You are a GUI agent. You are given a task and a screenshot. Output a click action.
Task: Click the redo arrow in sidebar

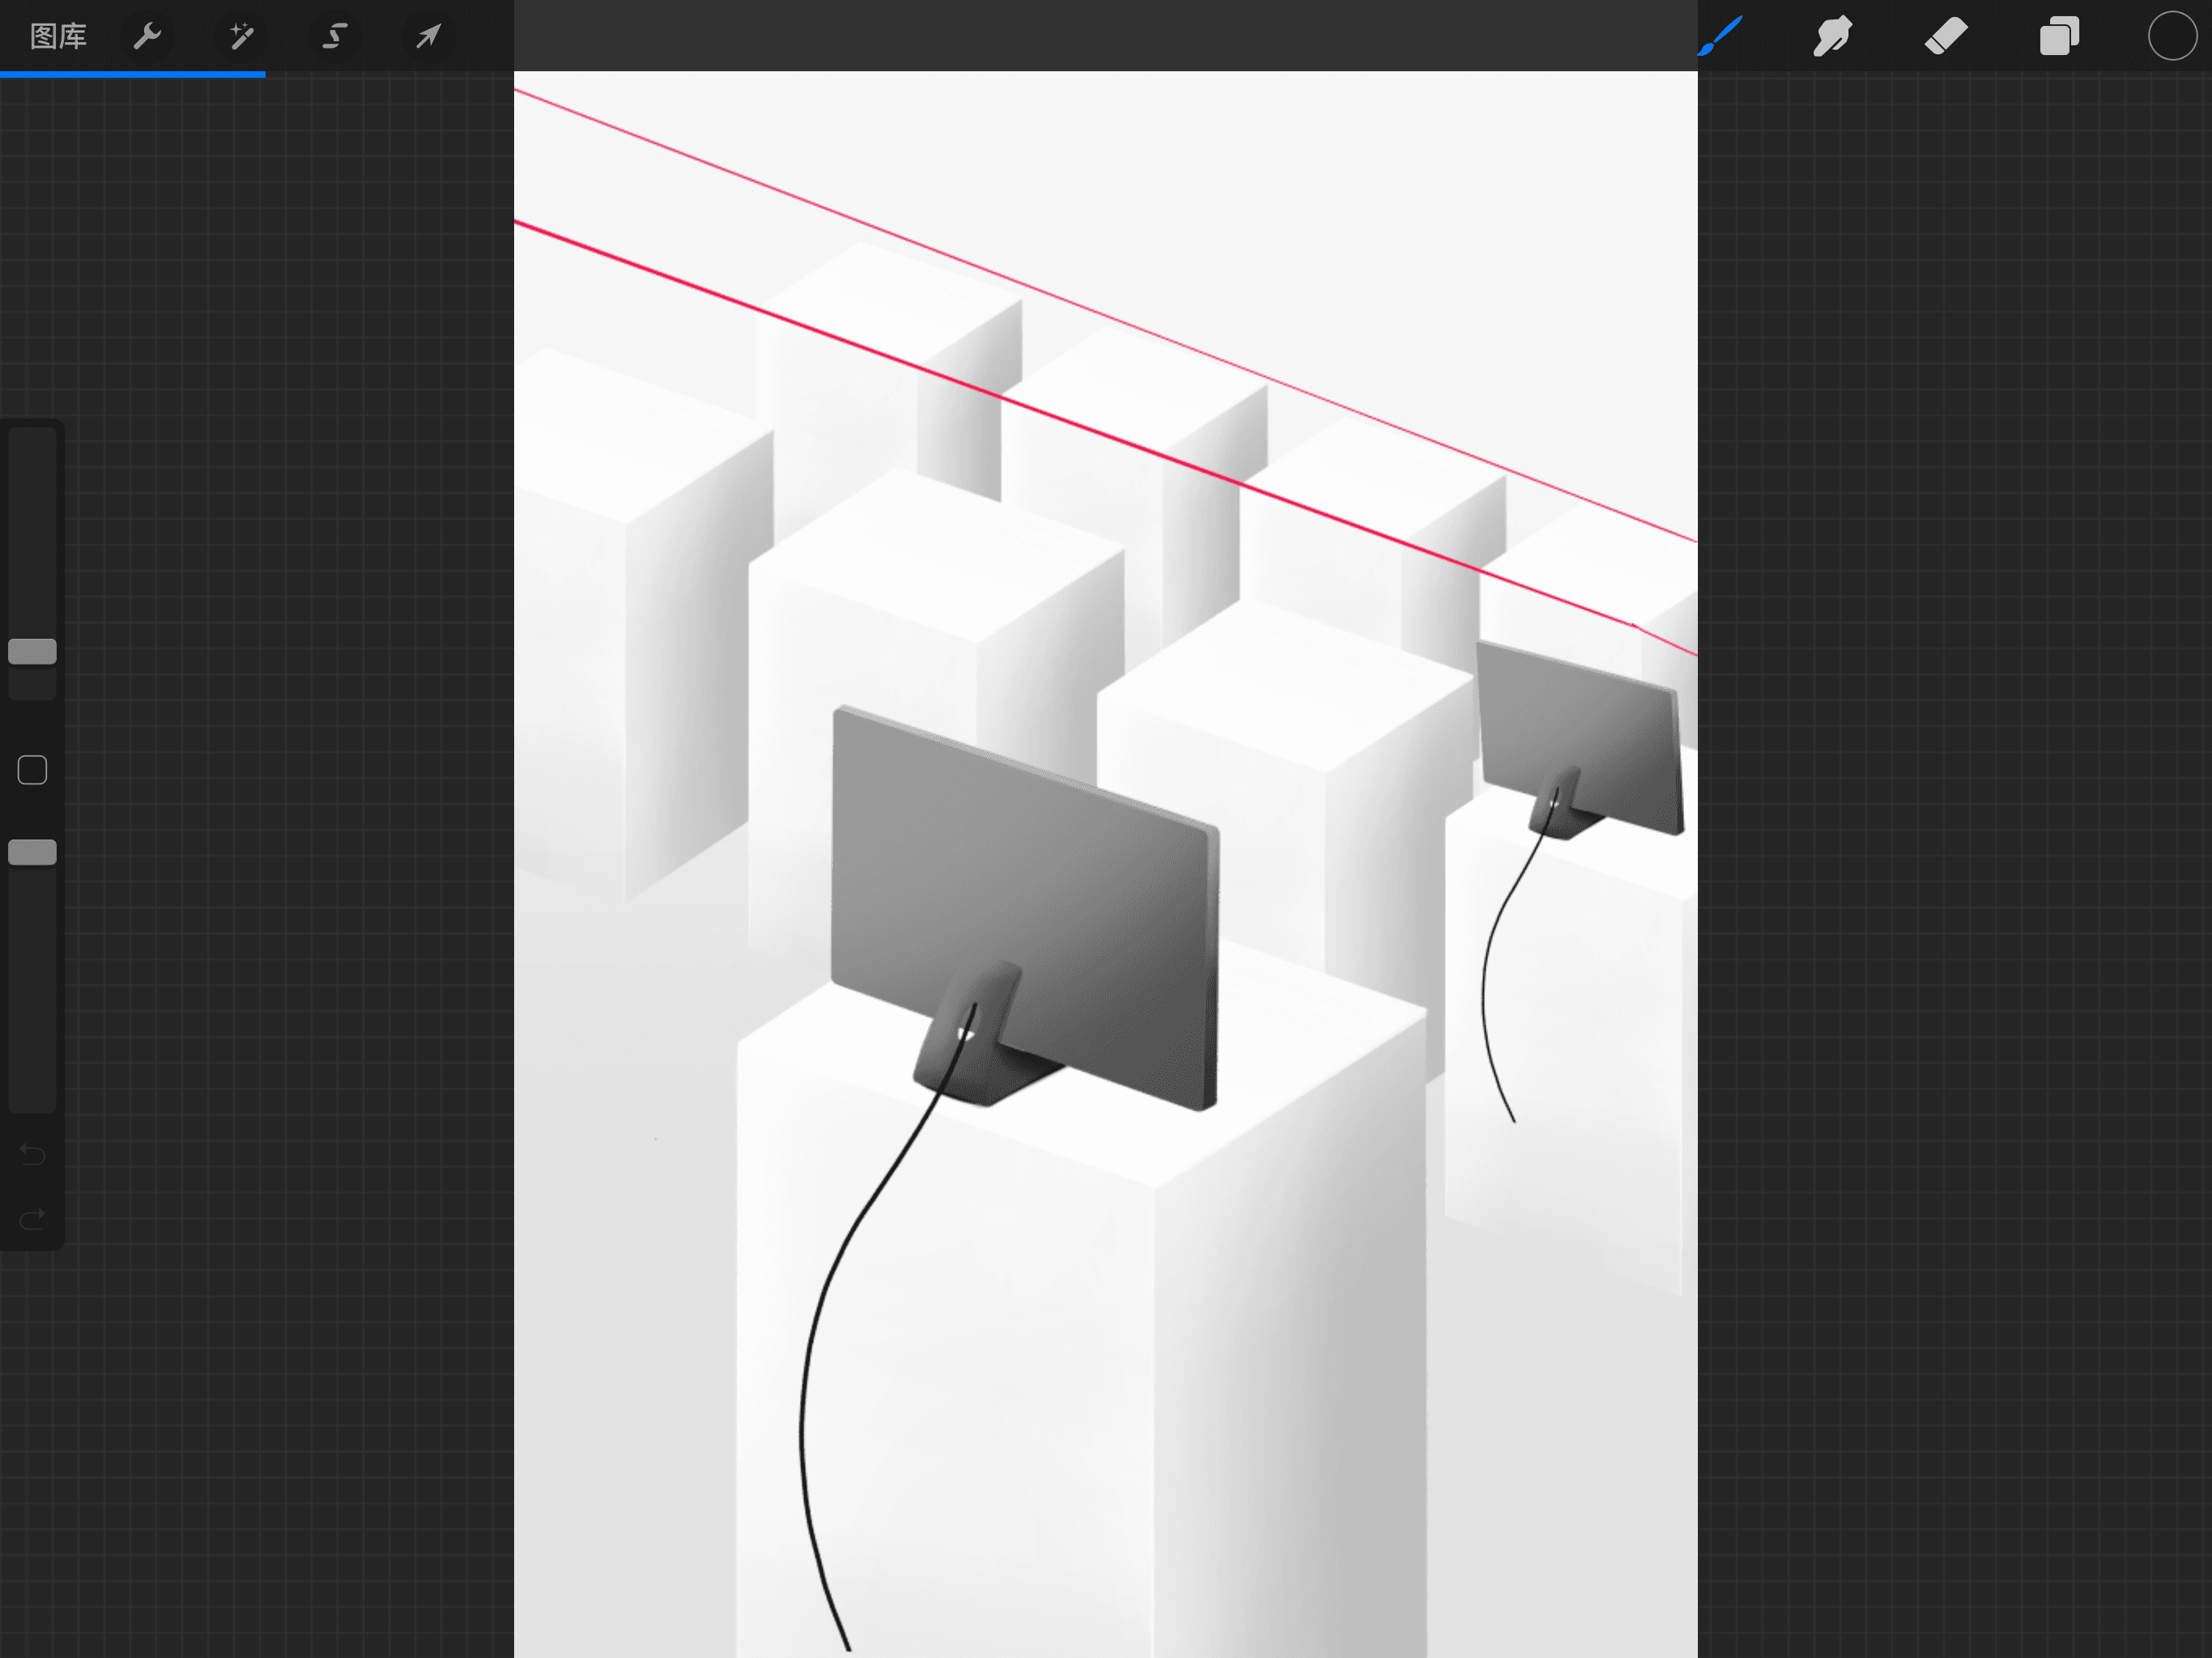[x=32, y=1218]
